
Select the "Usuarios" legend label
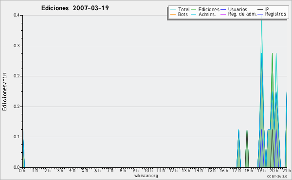coord(237,9)
